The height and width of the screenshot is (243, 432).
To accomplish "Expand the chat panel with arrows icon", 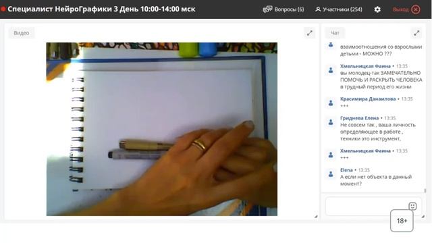I will coord(416,33).
